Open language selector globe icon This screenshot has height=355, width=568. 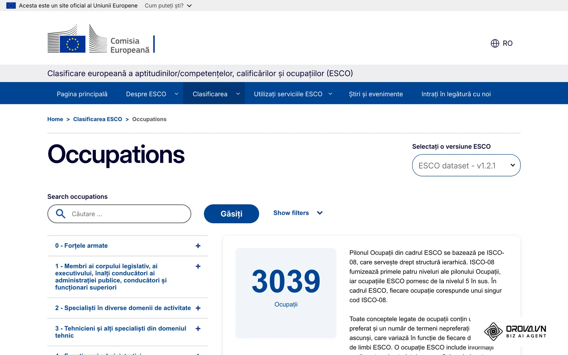(x=495, y=43)
